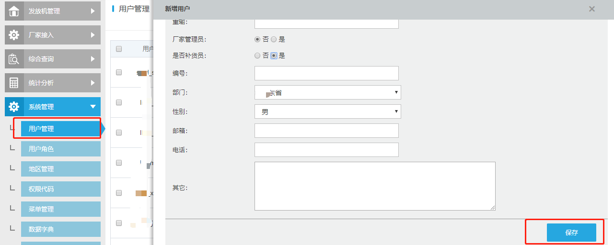Screen dimensions: 614x245
Task: Open 权限代码 submenu item
Action: coord(60,189)
